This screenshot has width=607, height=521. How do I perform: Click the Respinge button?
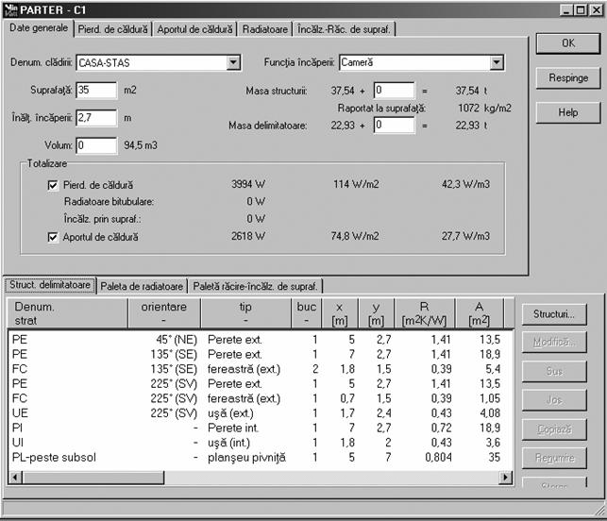[567, 78]
